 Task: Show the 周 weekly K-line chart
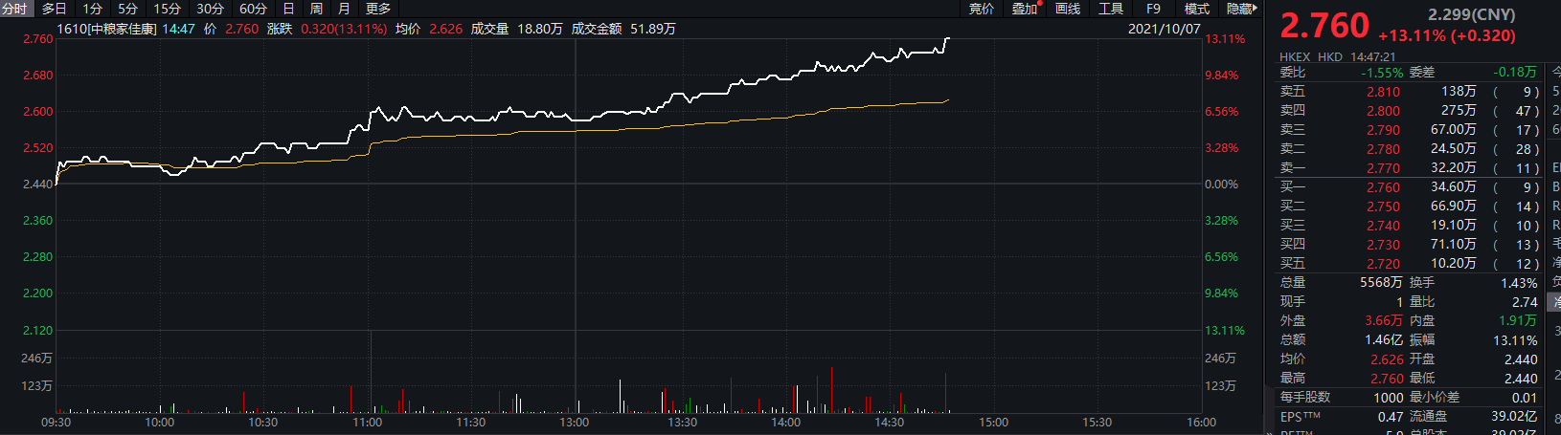(316, 9)
